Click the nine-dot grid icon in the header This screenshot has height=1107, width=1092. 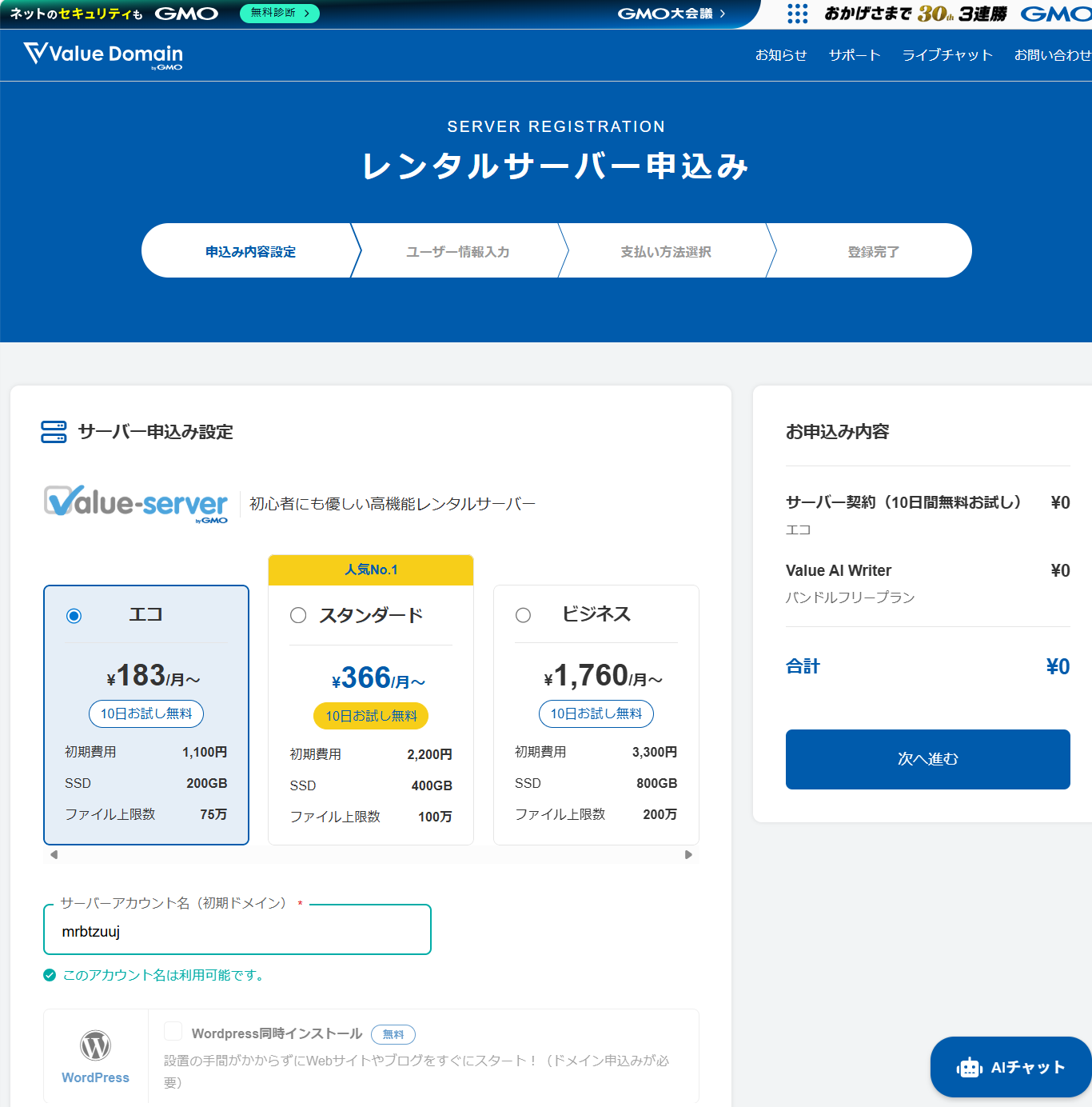(x=797, y=13)
